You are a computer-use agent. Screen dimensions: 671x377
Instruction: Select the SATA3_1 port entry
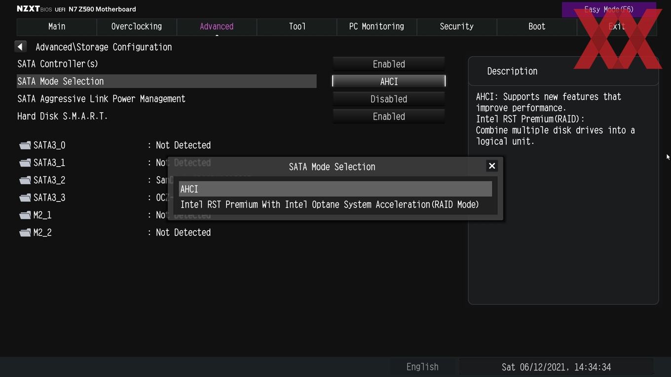pyautogui.click(x=49, y=163)
